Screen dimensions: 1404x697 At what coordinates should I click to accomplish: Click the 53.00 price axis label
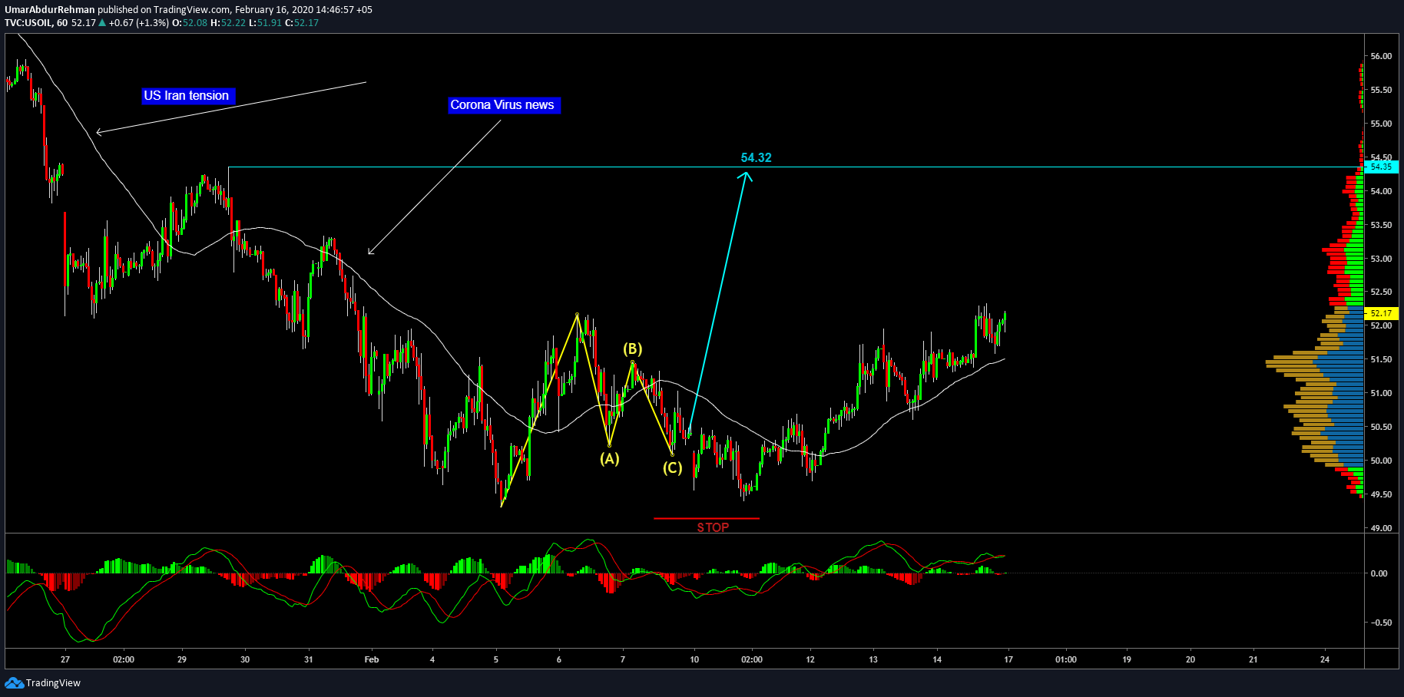[x=1381, y=259]
